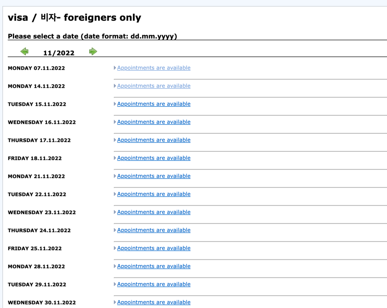Viewport: 387px width, 308px height.
Task: Select the THURSDAY 24.11.2022 date text
Action: (39, 231)
